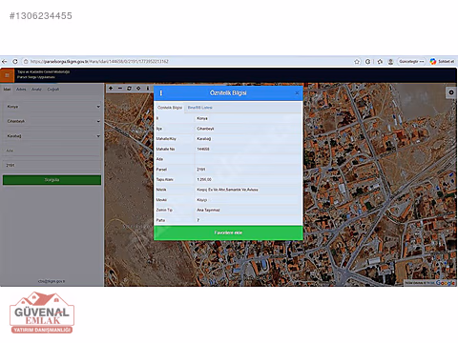Click the green Sorgula button
Image resolution: width=458 pixels, height=343 pixels.
click(x=52, y=180)
